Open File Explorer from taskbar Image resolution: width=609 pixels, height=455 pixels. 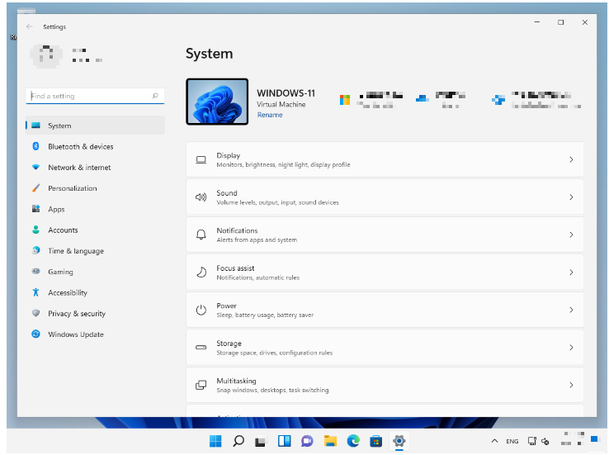330,441
